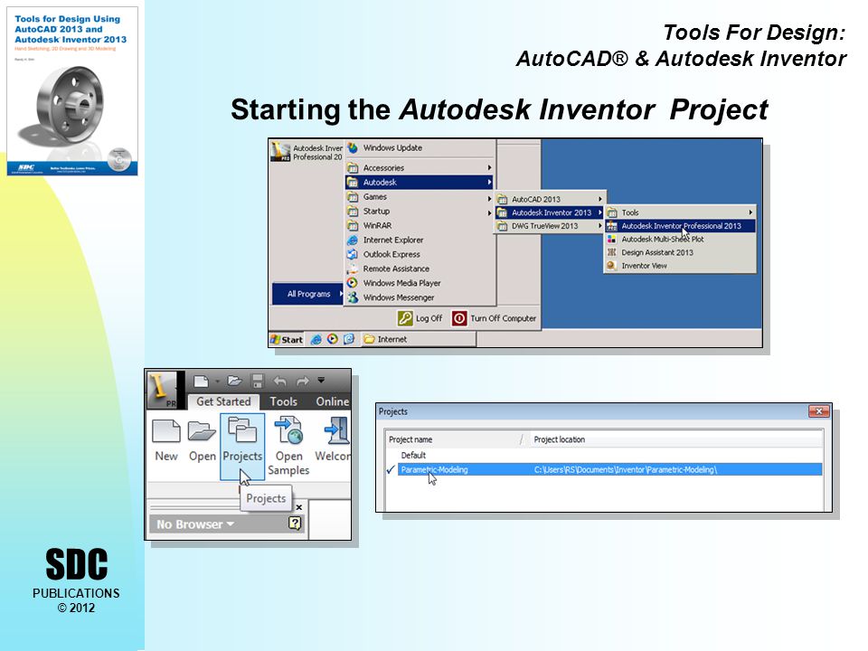The height and width of the screenshot is (651, 868).
Task: Open Design Assistant 2013
Action: click(x=680, y=252)
